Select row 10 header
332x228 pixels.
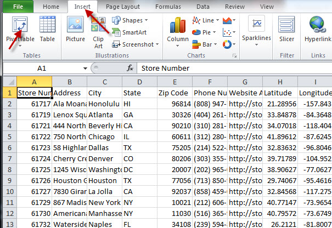click(x=10, y=191)
